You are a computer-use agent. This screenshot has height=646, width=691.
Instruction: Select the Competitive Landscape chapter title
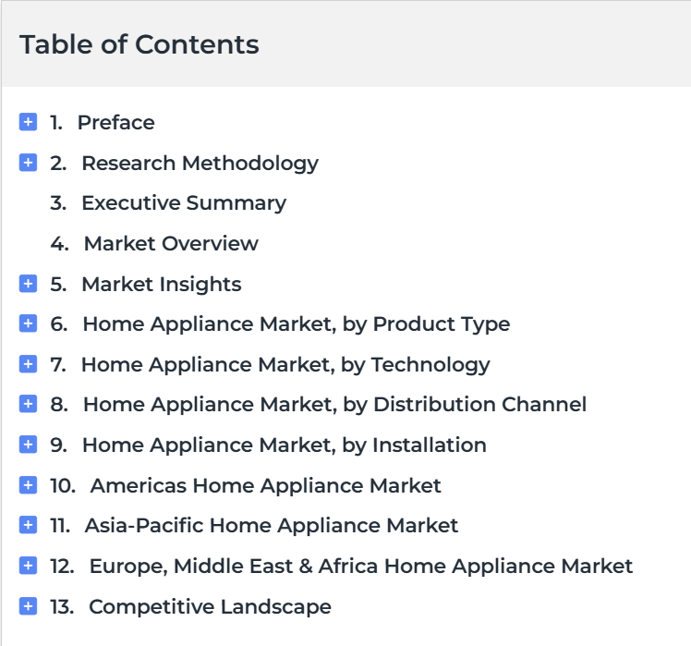coord(210,607)
